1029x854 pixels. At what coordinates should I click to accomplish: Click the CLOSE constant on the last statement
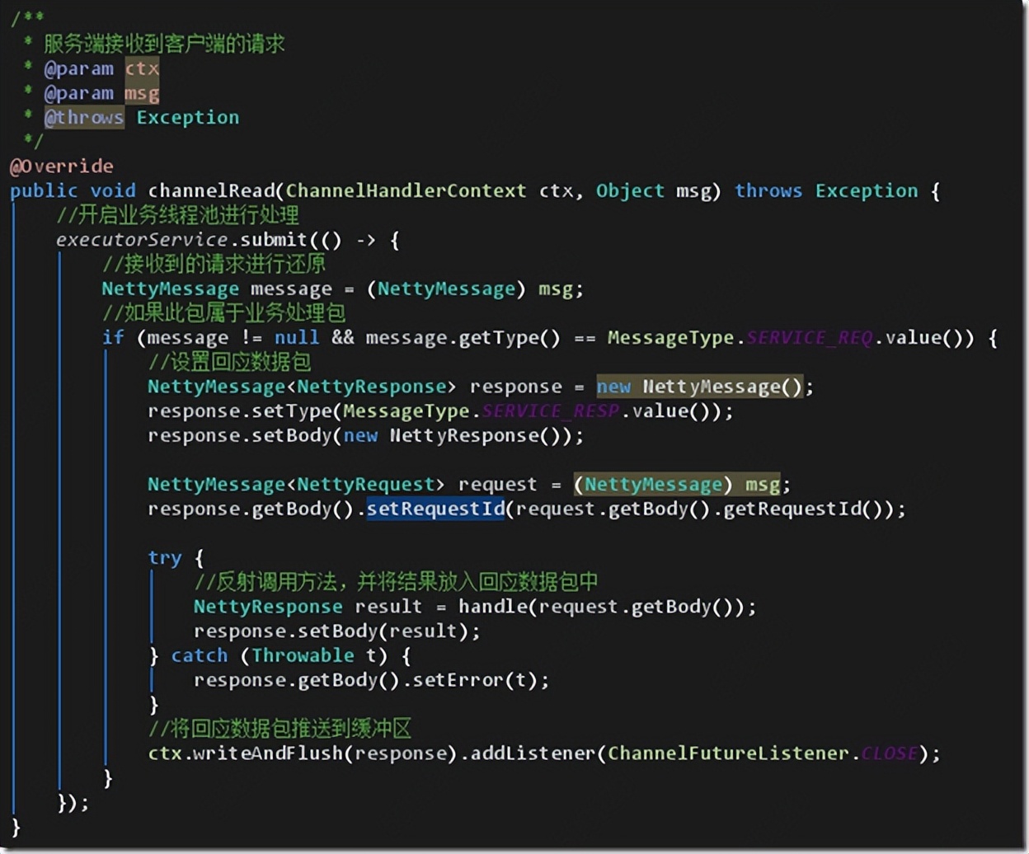(889, 753)
